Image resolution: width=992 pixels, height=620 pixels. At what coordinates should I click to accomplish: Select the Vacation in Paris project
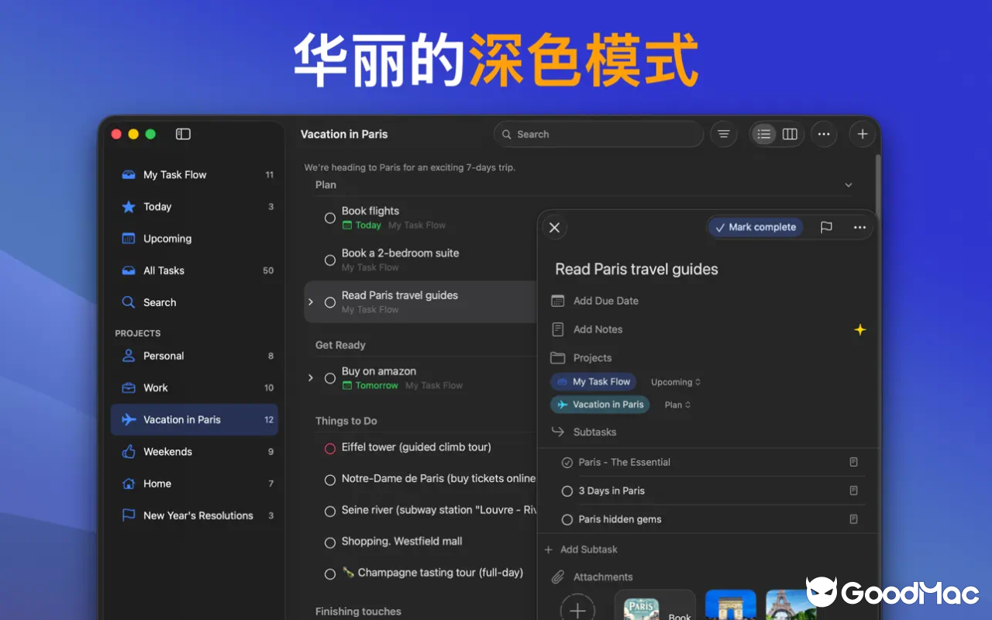(195, 419)
